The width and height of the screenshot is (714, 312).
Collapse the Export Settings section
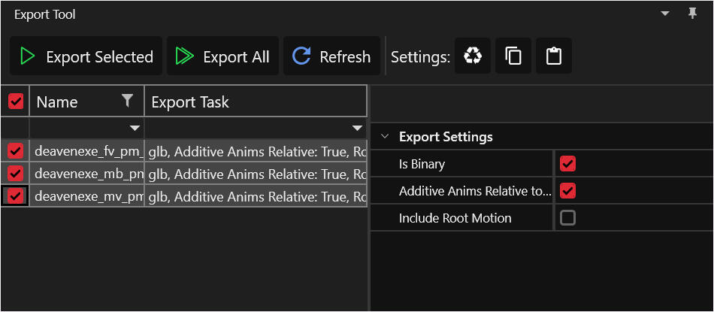(x=386, y=137)
